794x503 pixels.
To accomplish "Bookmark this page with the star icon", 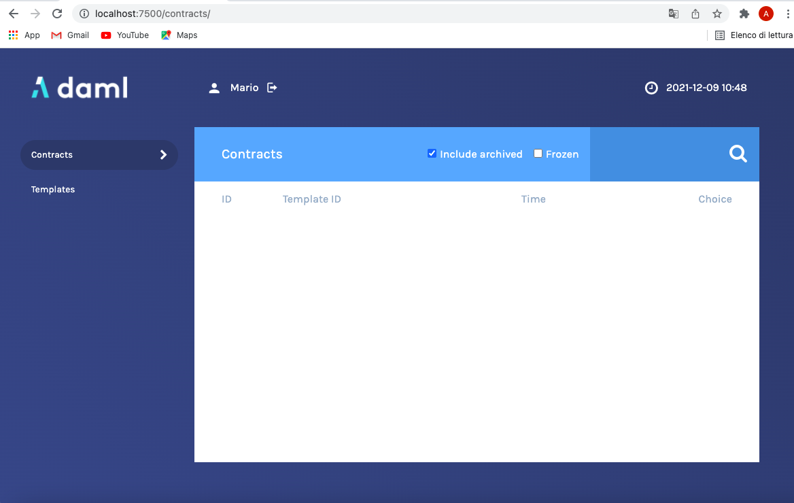I will (717, 14).
